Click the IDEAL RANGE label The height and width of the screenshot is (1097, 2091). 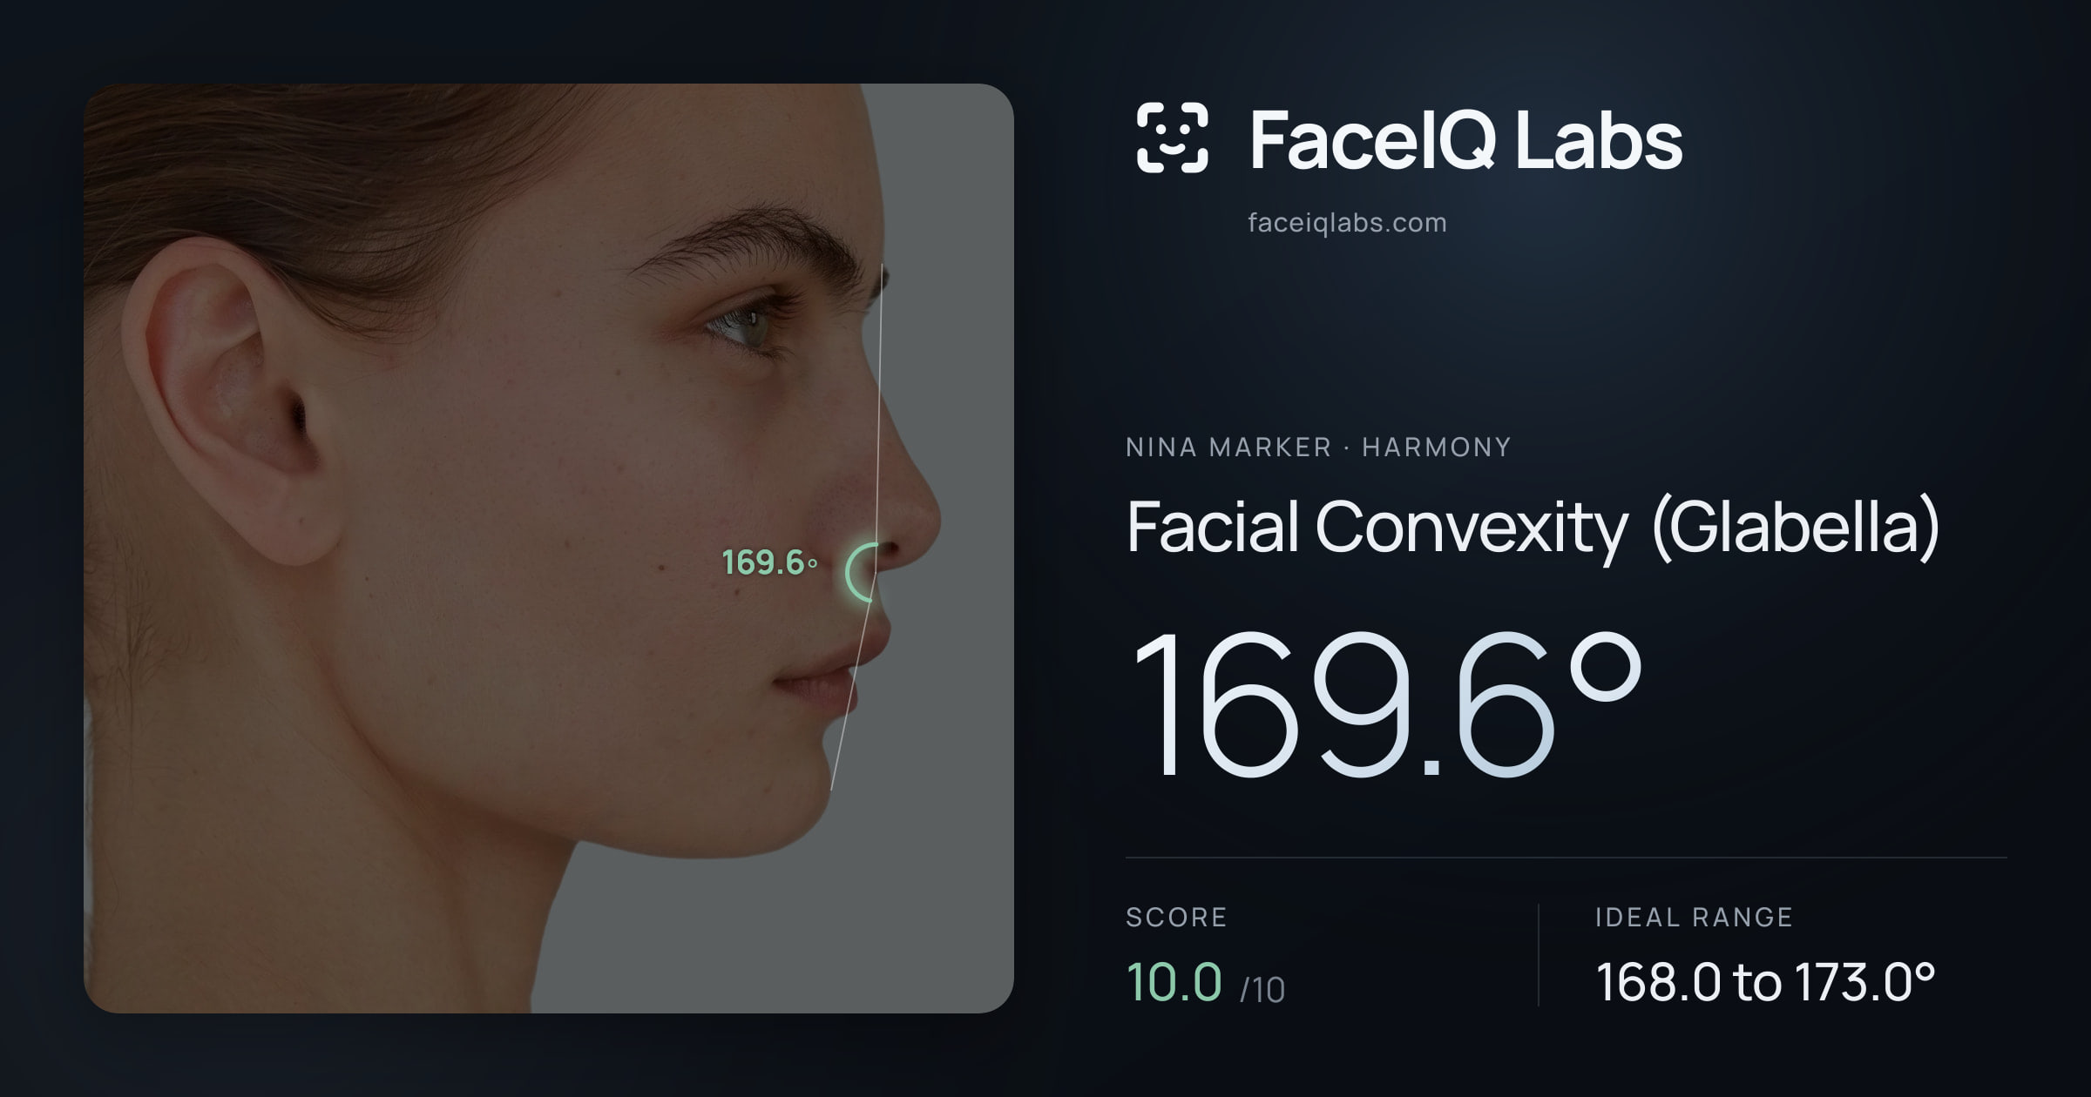[x=1694, y=917]
